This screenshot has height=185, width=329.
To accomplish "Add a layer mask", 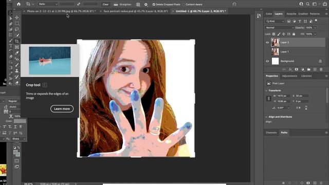I will (x=296, y=69).
